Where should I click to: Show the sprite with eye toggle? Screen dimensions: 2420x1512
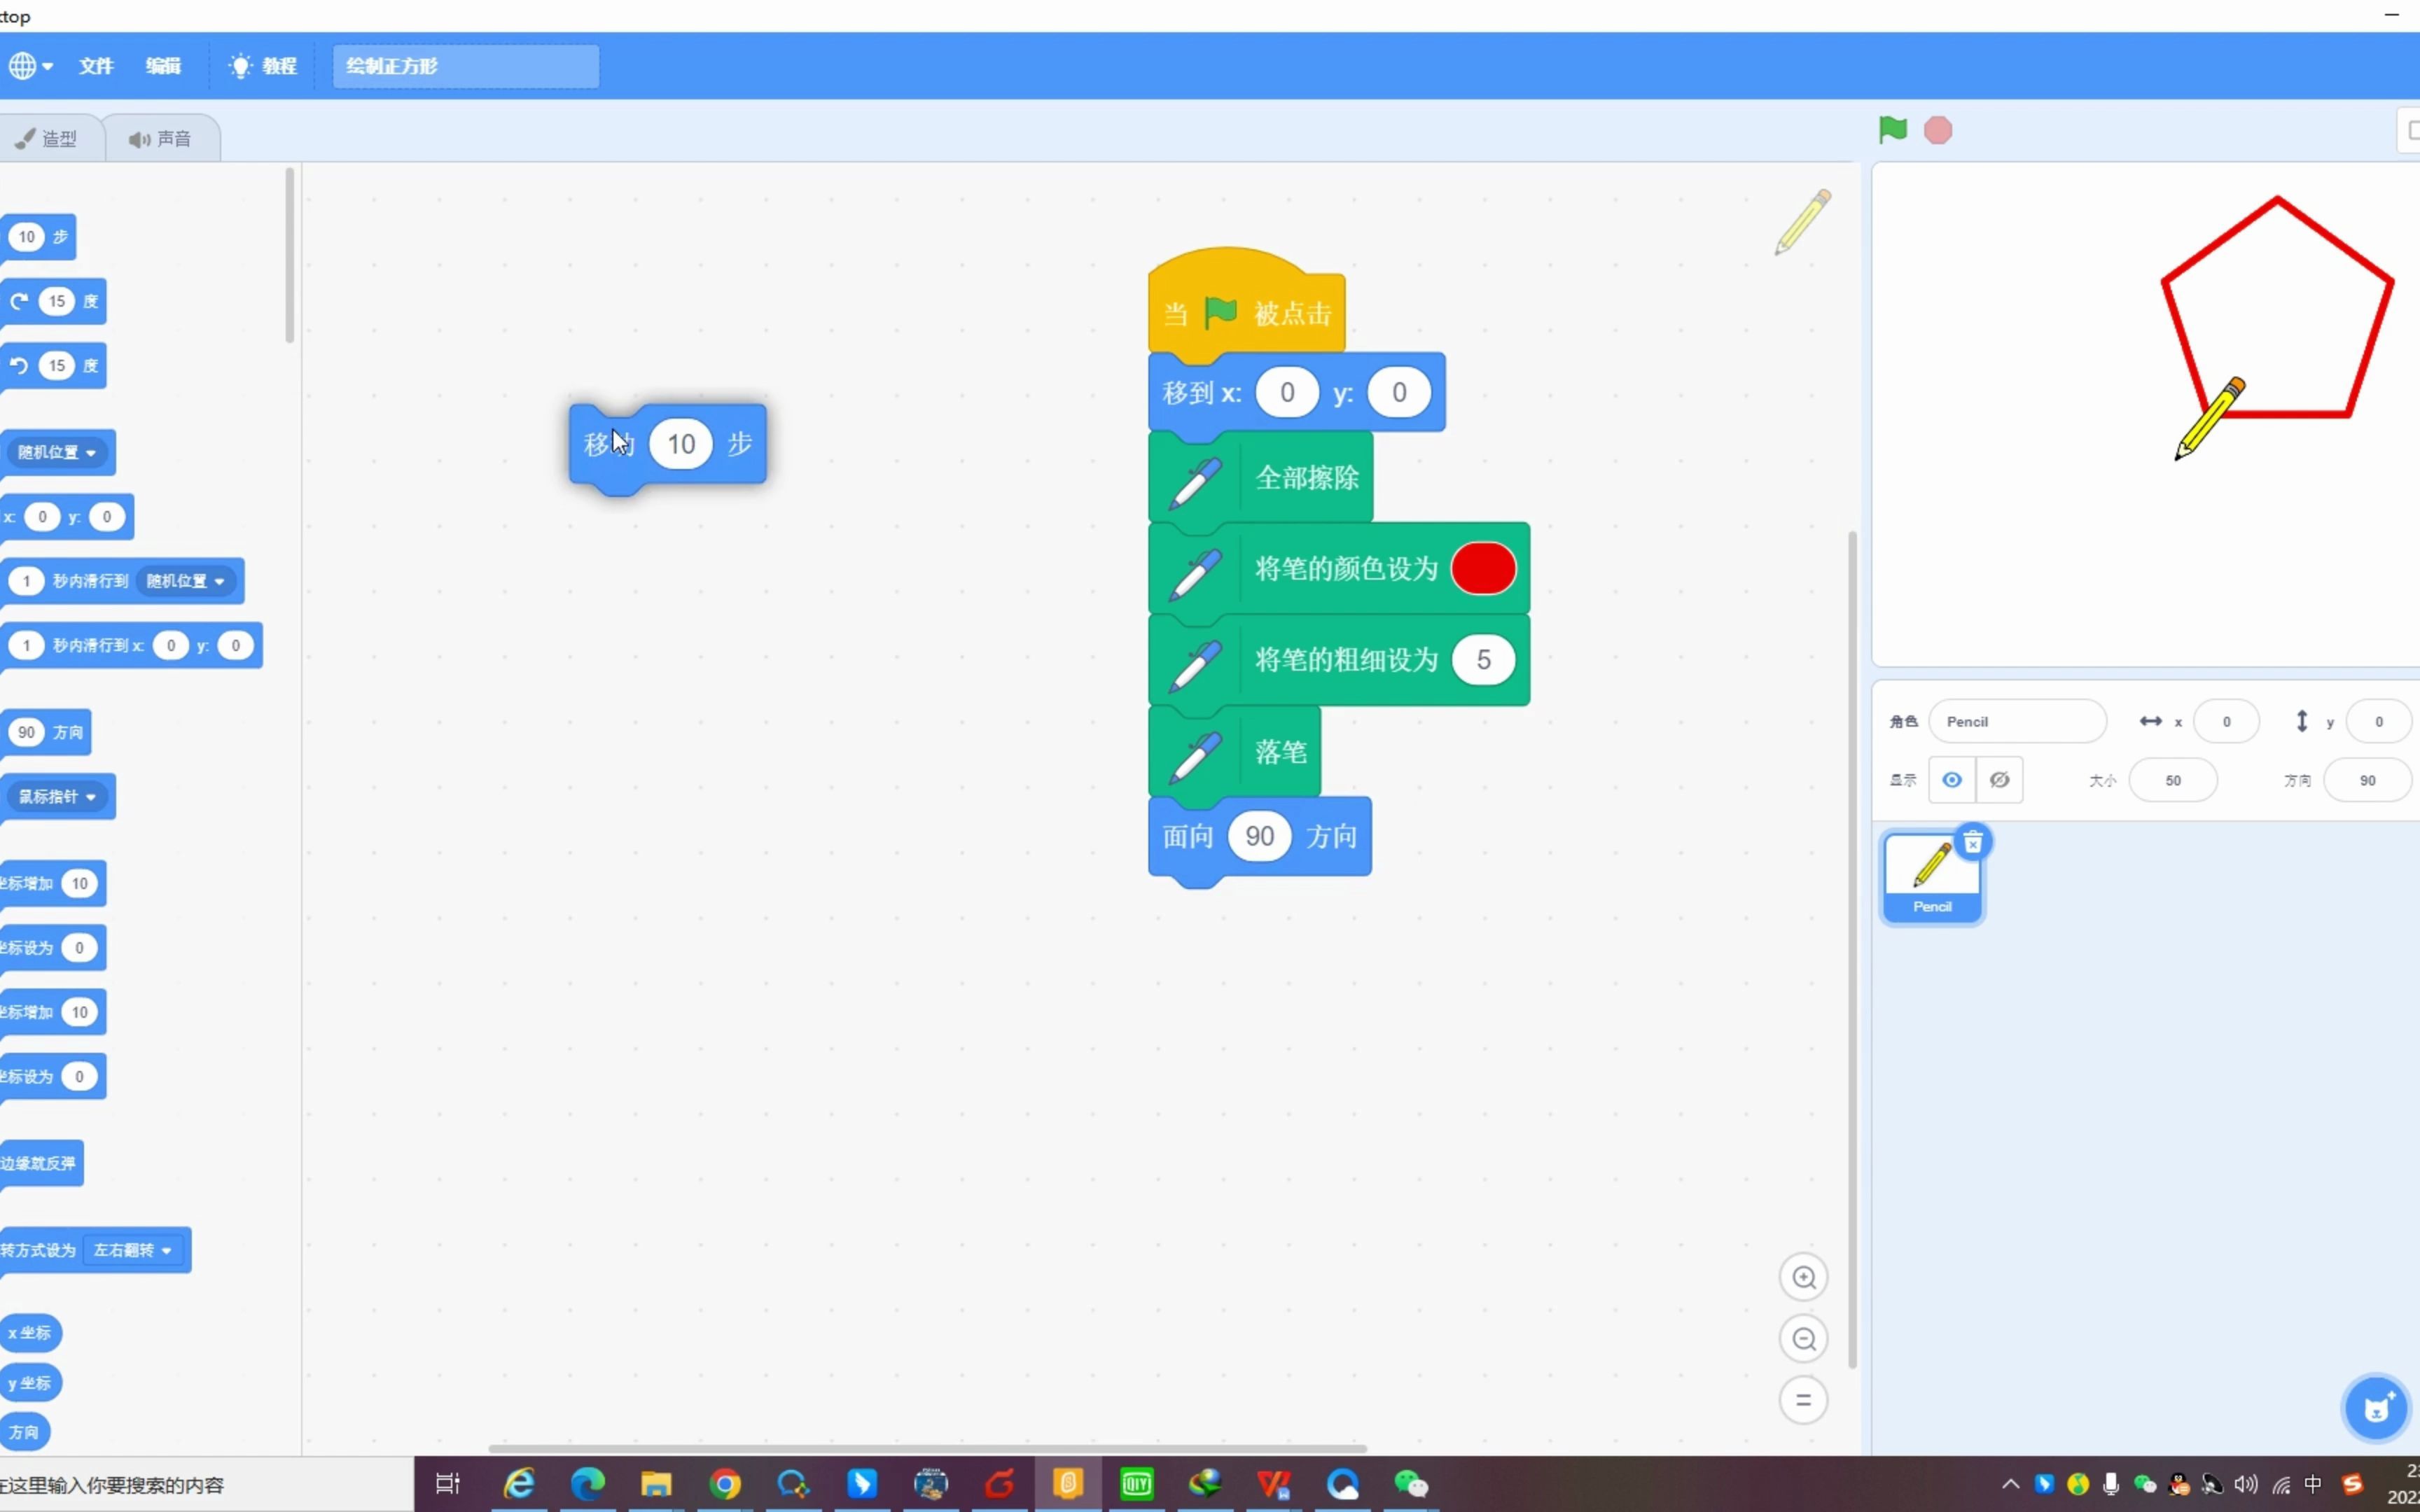(x=1951, y=780)
